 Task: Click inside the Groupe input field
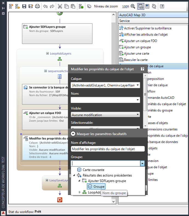click(105, 164)
